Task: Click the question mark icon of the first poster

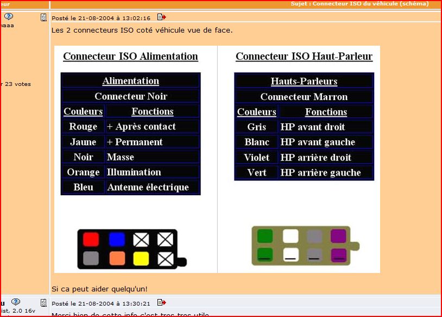Action: tap(9, 16)
